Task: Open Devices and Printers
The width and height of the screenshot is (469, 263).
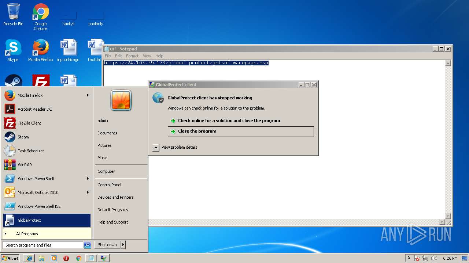Action: pos(115,197)
